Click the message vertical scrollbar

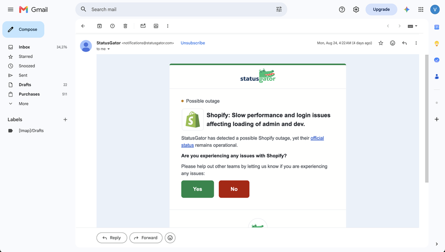tap(427, 119)
